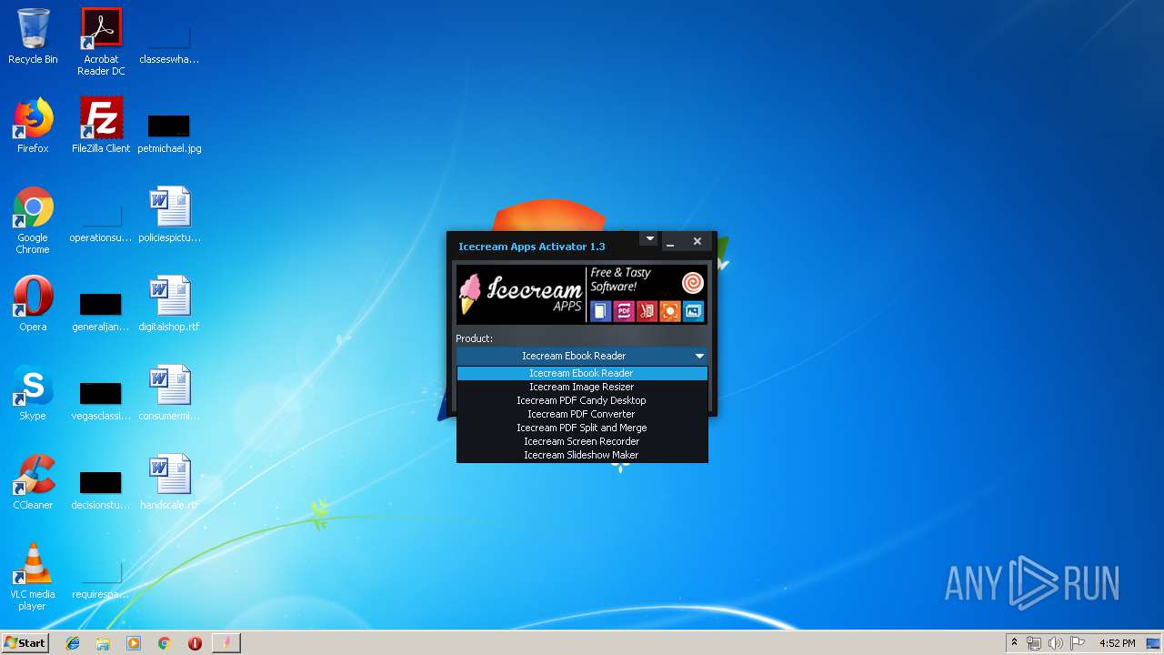Click the Ebook Reader icon in banner
The height and width of the screenshot is (655, 1164).
click(x=600, y=311)
